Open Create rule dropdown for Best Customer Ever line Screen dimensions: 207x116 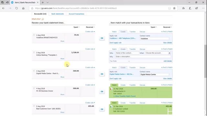point(90,103)
